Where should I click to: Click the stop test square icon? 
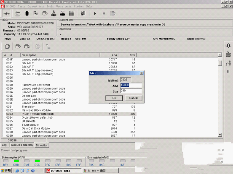(104, 13)
